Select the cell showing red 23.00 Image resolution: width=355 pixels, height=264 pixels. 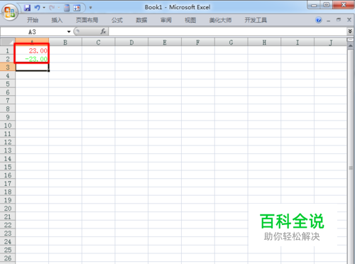[x=32, y=50]
